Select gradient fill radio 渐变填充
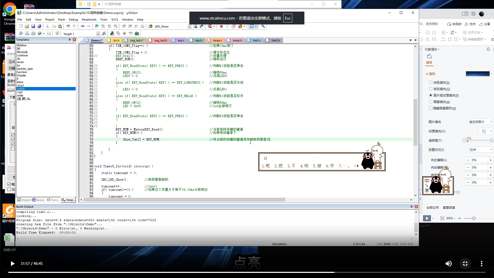This screenshot has width=494, height=278. [431, 89]
